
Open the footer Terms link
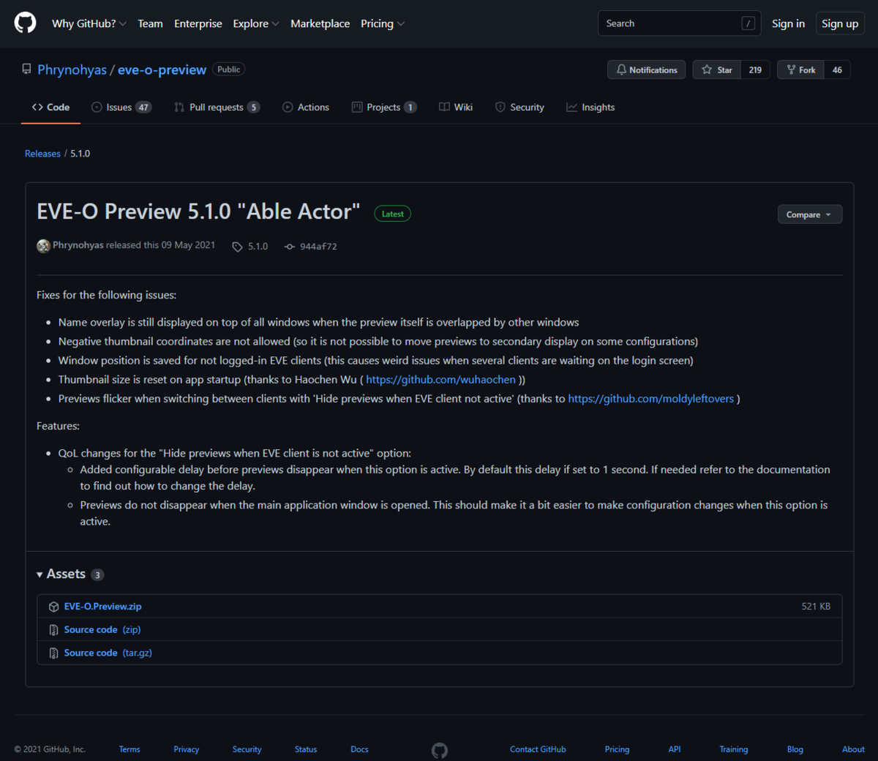coord(130,749)
